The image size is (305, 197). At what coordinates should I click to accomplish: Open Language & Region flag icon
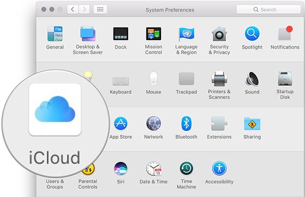(186, 34)
